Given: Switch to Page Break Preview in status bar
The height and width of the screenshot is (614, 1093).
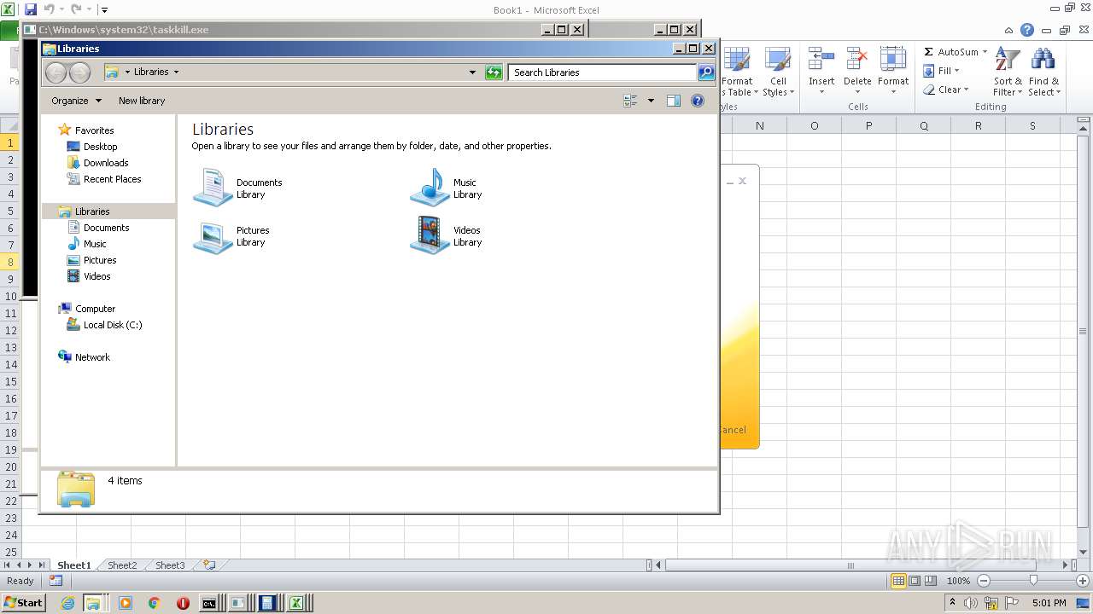Looking at the screenshot, I should 931,581.
